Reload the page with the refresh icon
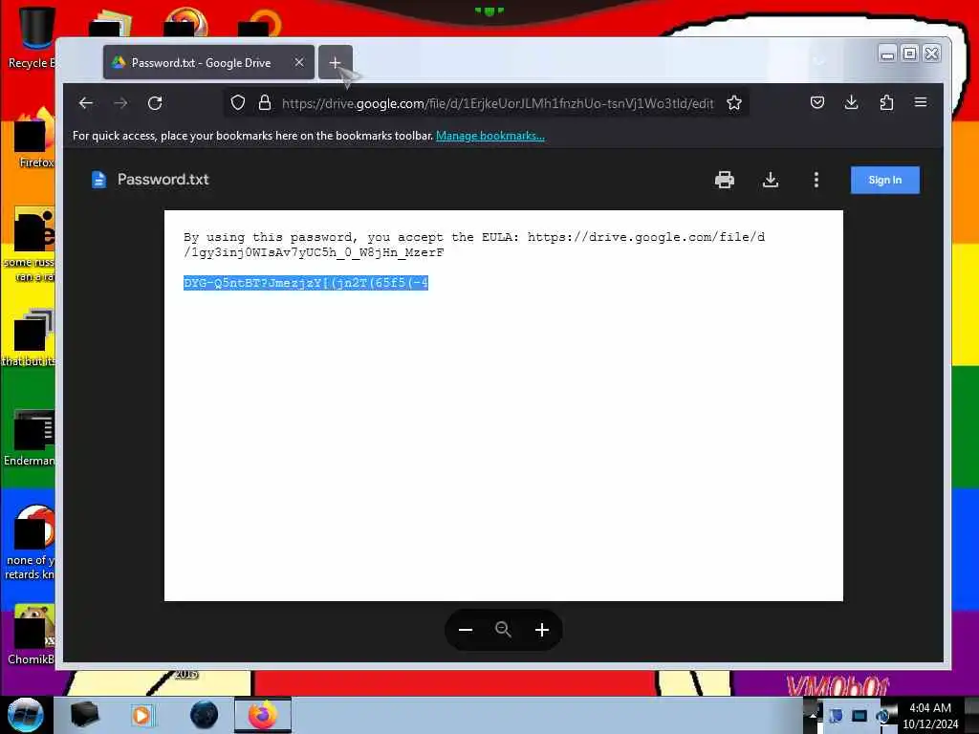 tap(155, 103)
